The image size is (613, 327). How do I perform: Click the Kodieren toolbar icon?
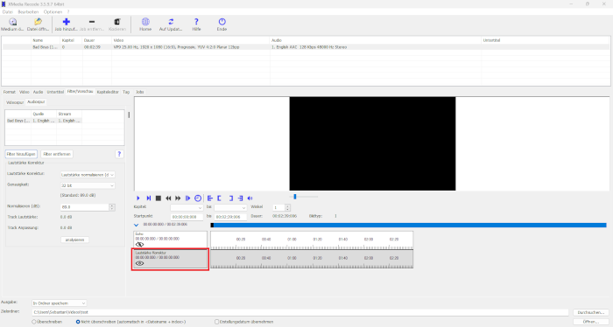(x=117, y=22)
